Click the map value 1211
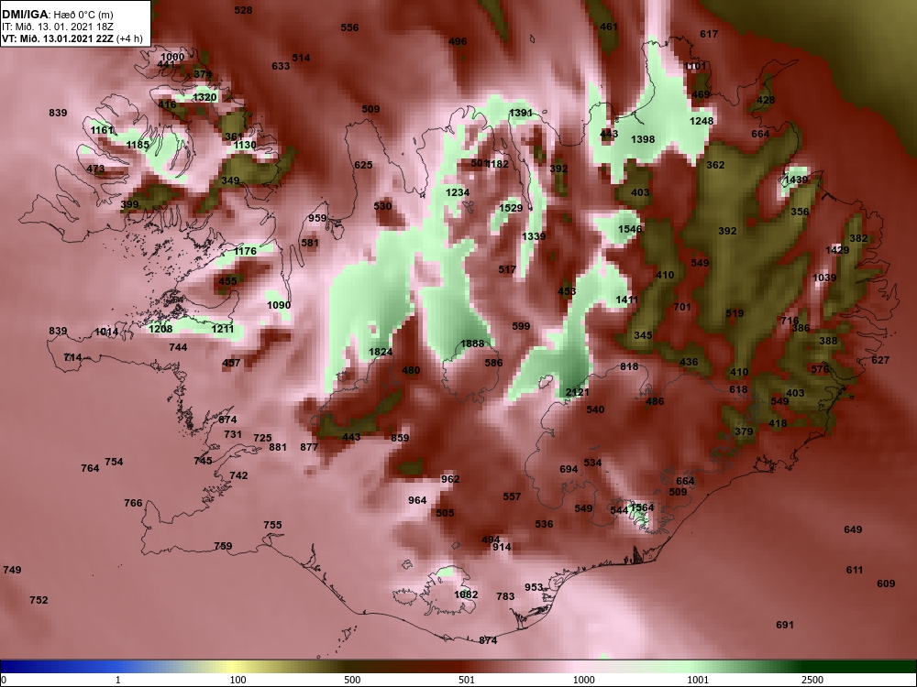 pos(222,329)
